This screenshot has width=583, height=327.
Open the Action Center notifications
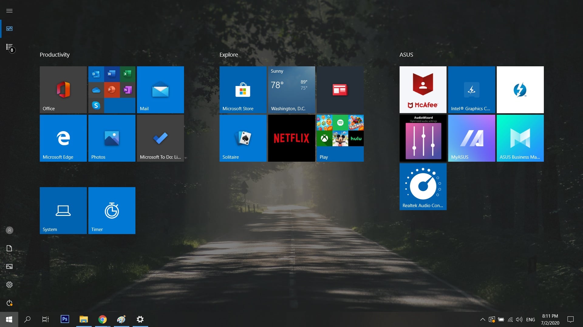[x=571, y=319]
